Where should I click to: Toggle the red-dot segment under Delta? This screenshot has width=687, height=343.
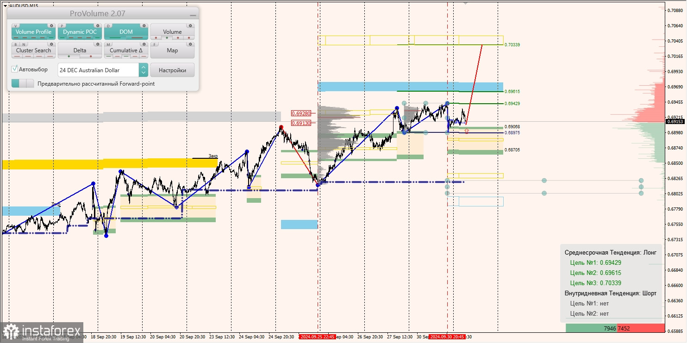tap(91, 56)
